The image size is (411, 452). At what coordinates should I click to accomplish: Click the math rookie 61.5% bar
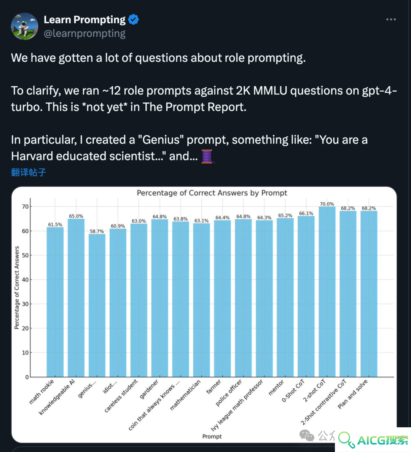coord(55,302)
